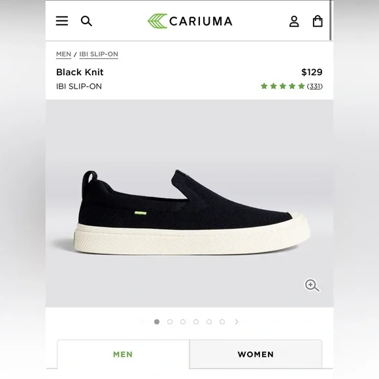The image size is (379, 379).
Task: Open the MEN breadcrumb link
Action: (x=63, y=54)
